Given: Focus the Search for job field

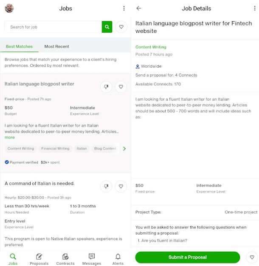Looking at the screenshot, I should [x=53, y=27].
